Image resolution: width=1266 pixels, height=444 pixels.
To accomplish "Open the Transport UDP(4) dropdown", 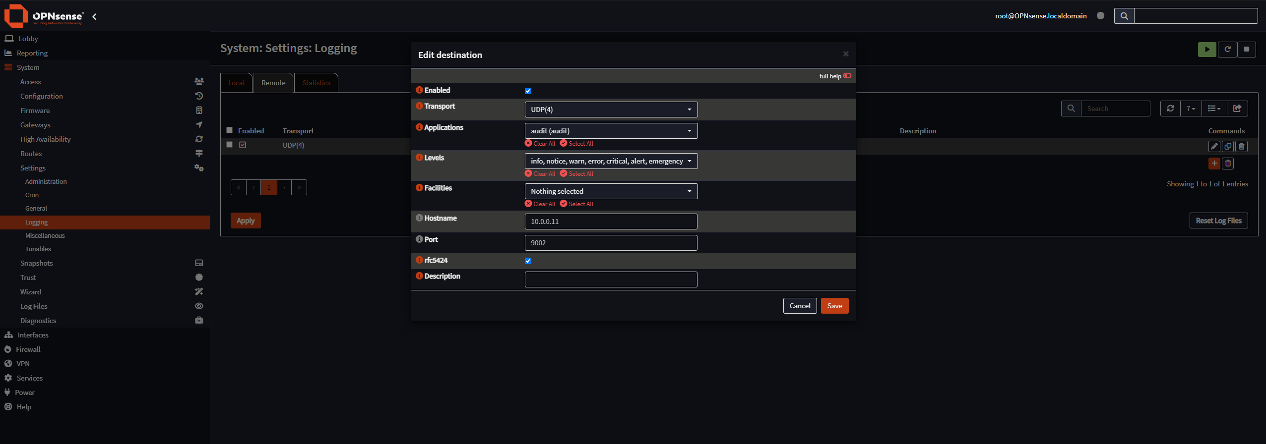I will pos(611,110).
